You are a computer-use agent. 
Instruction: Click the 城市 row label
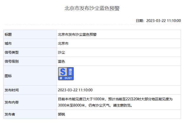[x=8, y=43]
